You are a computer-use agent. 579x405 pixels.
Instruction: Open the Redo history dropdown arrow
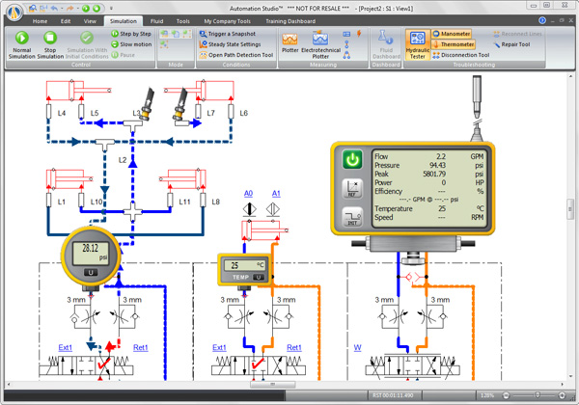click(x=77, y=8)
